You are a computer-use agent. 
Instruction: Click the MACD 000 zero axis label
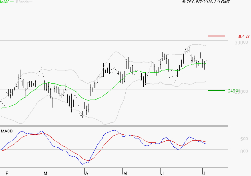(244, 151)
